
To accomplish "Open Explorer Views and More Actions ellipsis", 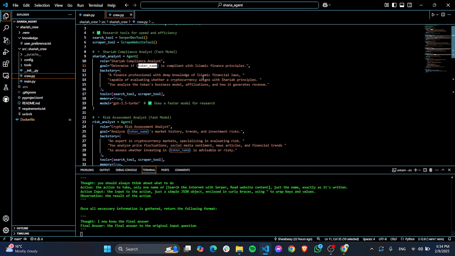I will coord(70,15).
